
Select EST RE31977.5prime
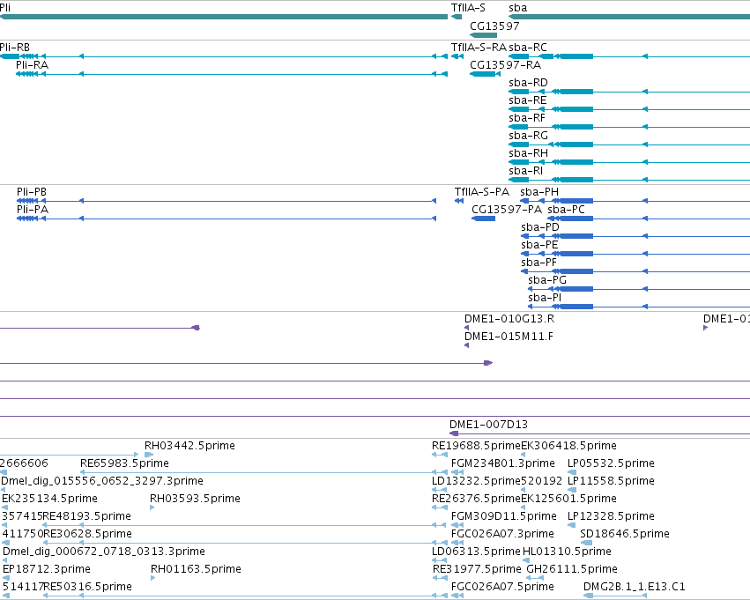(477, 570)
